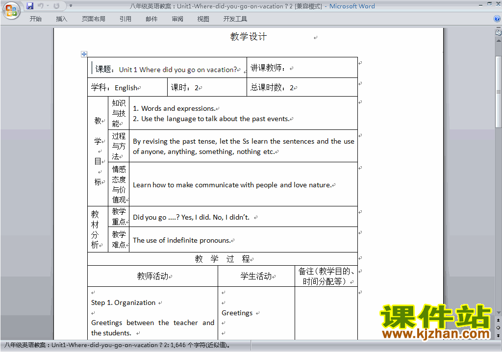This screenshot has height=352, width=502.
Task: Click the 讲课教师 cell
Action: 302,68
